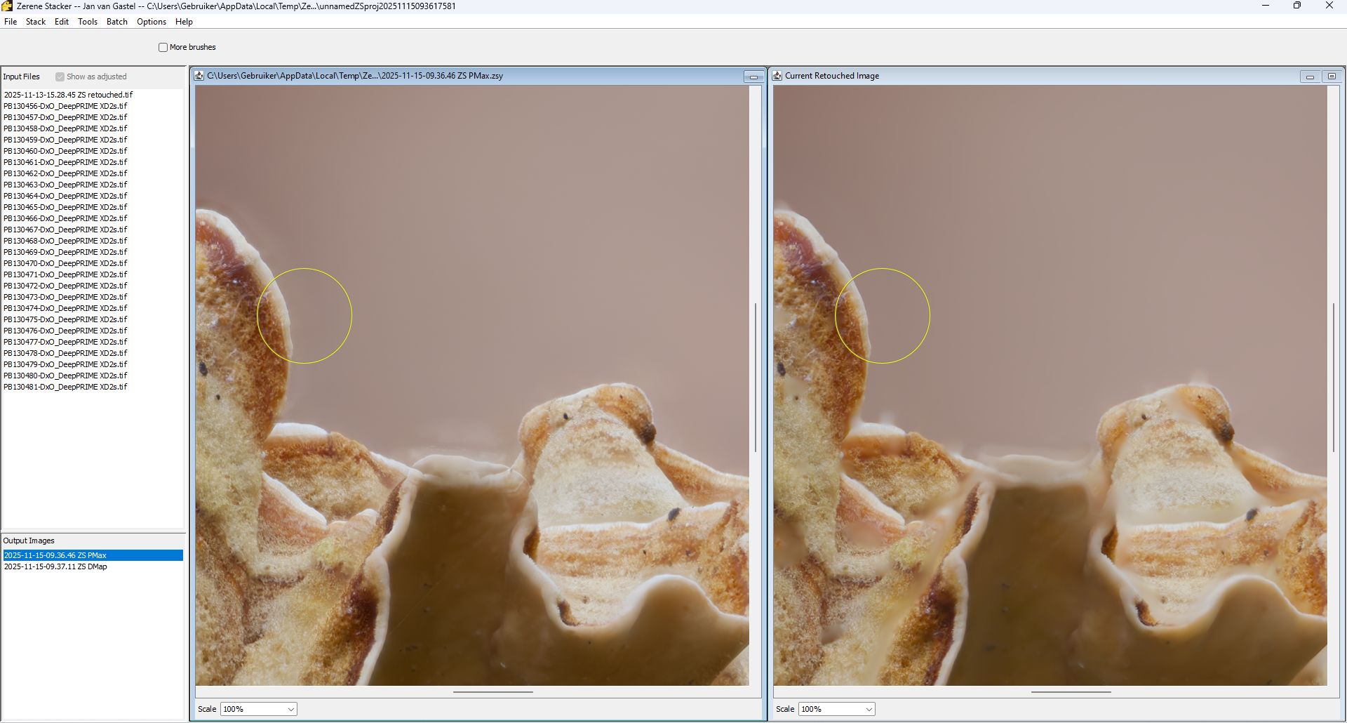The image size is (1347, 723).
Task: Iconify the Current Retouched Image pane
Action: pyautogui.click(x=1309, y=77)
